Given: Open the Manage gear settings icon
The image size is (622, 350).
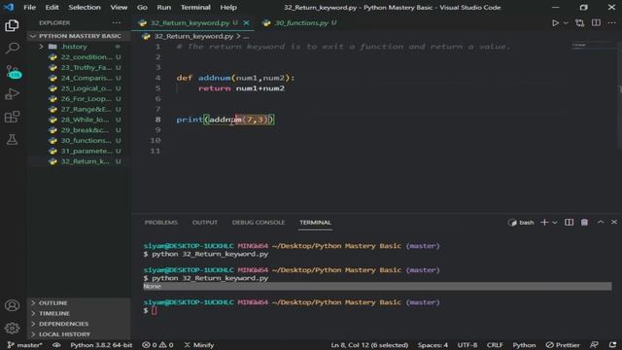Looking at the screenshot, I should tap(12, 329).
